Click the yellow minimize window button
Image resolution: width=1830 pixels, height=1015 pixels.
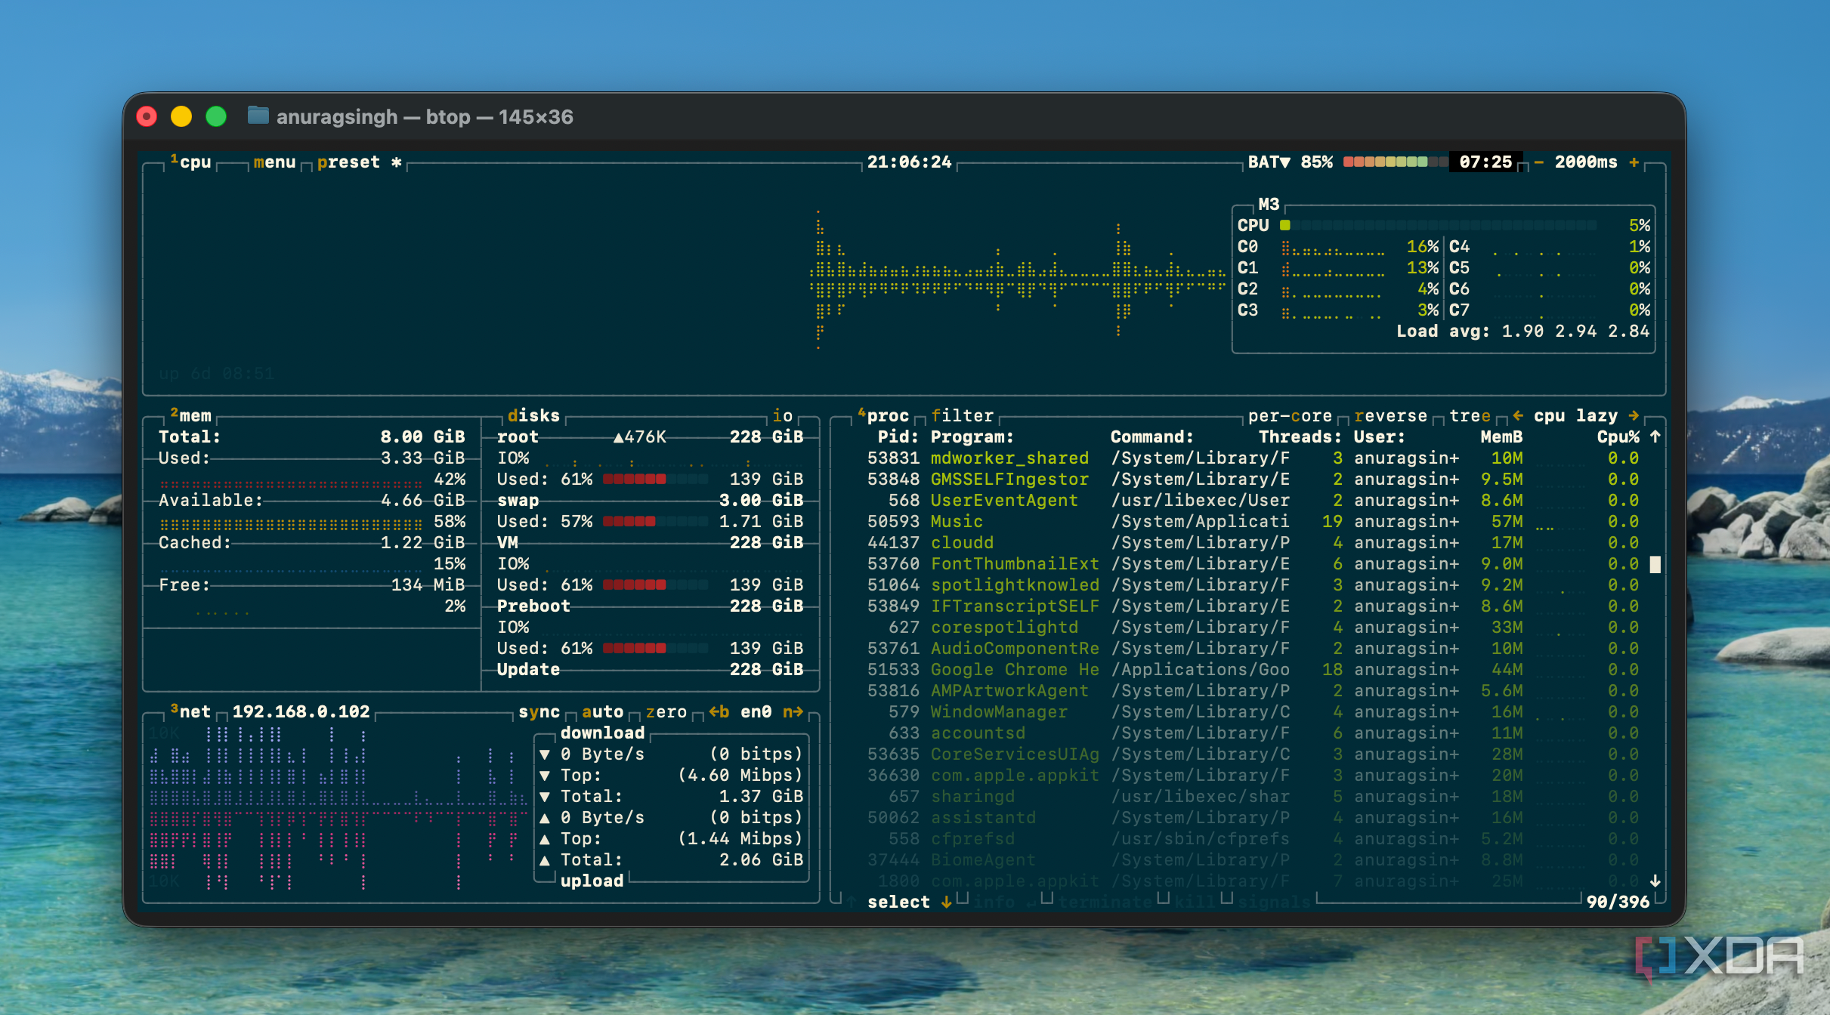pyautogui.click(x=181, y=116)
